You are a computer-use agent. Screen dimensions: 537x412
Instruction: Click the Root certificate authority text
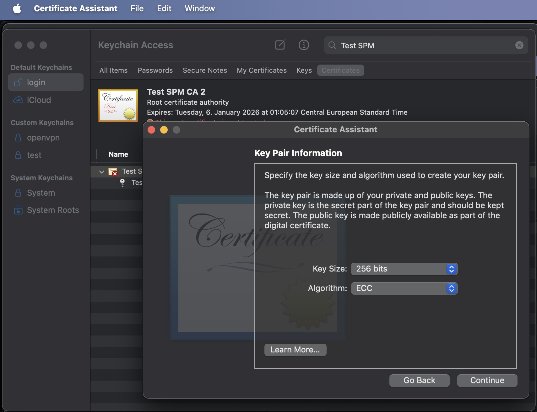pos(188,102)
